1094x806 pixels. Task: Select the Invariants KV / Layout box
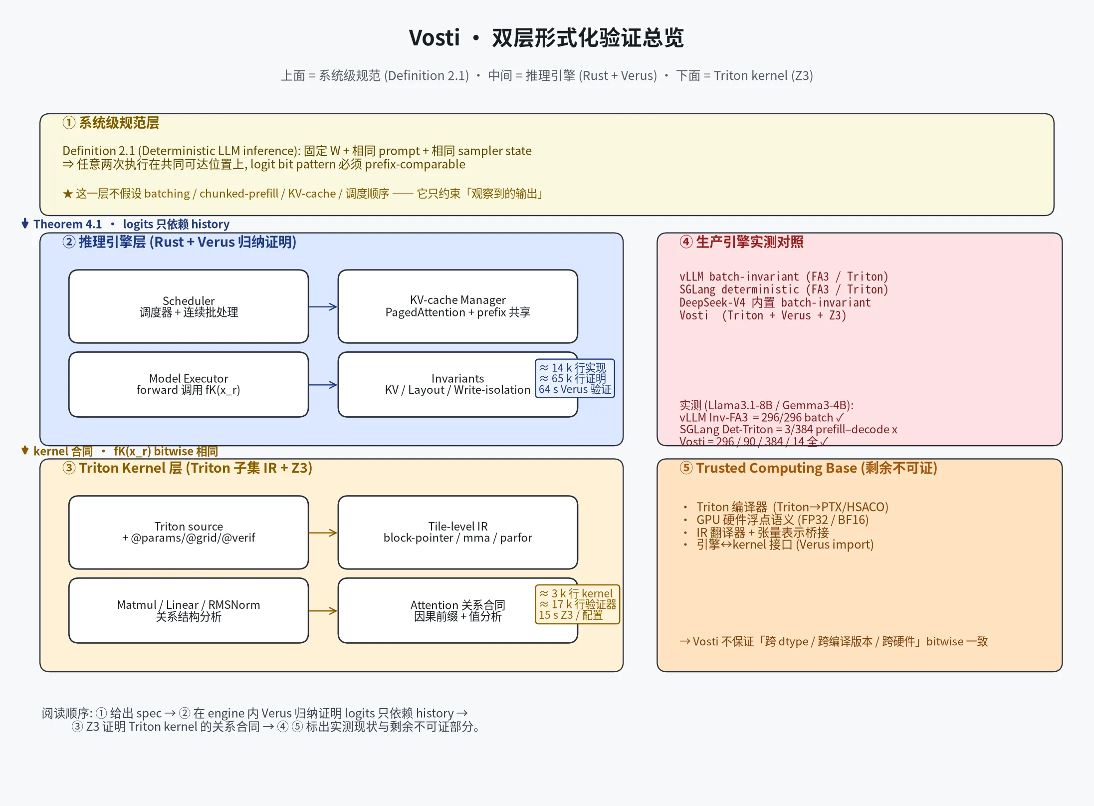457,384
